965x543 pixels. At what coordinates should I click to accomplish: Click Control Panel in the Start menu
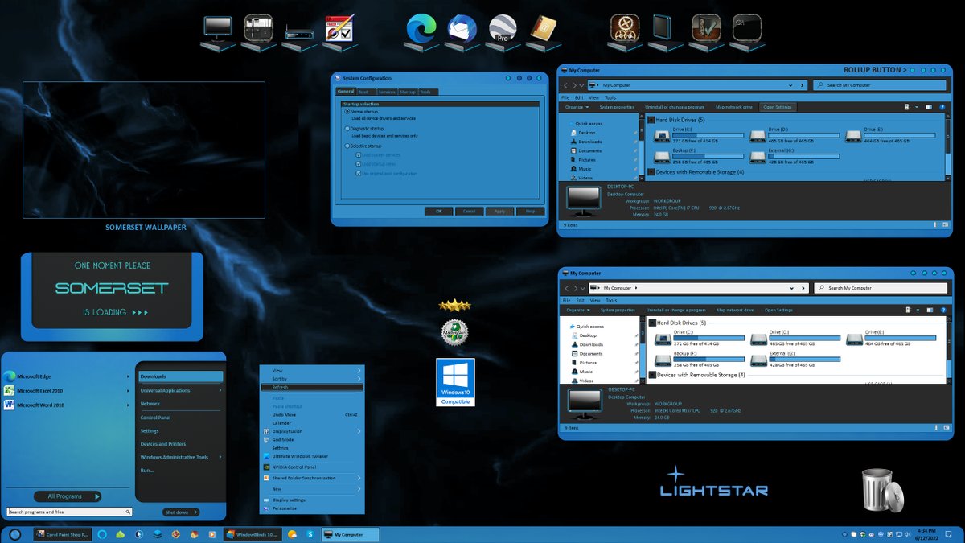click(x=155, y=418)
